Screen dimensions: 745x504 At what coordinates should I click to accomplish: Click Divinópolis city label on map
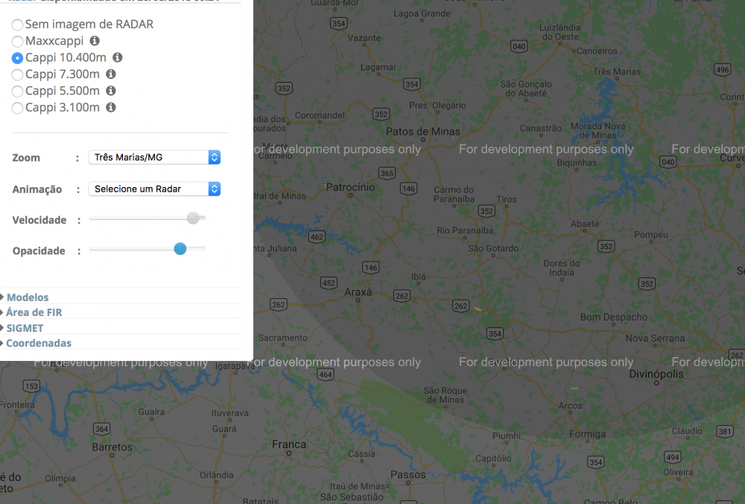(x=656, y=374)
